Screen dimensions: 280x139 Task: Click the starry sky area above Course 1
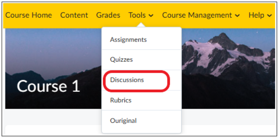click(x=52, y=48)
